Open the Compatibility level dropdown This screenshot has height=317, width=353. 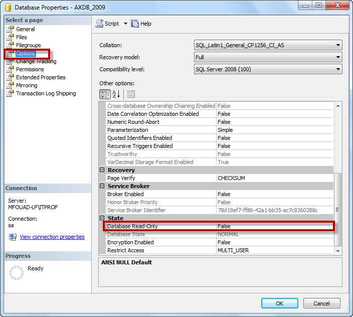(x=268, y=69)
